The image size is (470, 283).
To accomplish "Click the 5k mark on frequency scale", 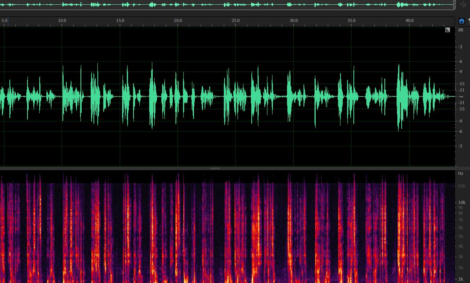I will click(x=461, y=236).
